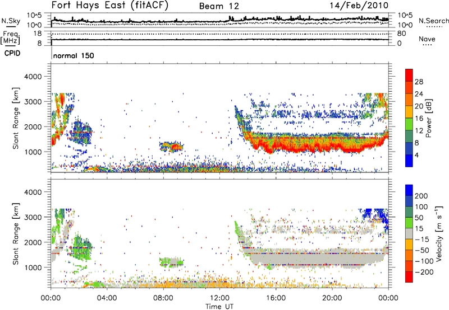Click the "18" frequency tick label
This screenshot has width=449, height=310.
38,34
